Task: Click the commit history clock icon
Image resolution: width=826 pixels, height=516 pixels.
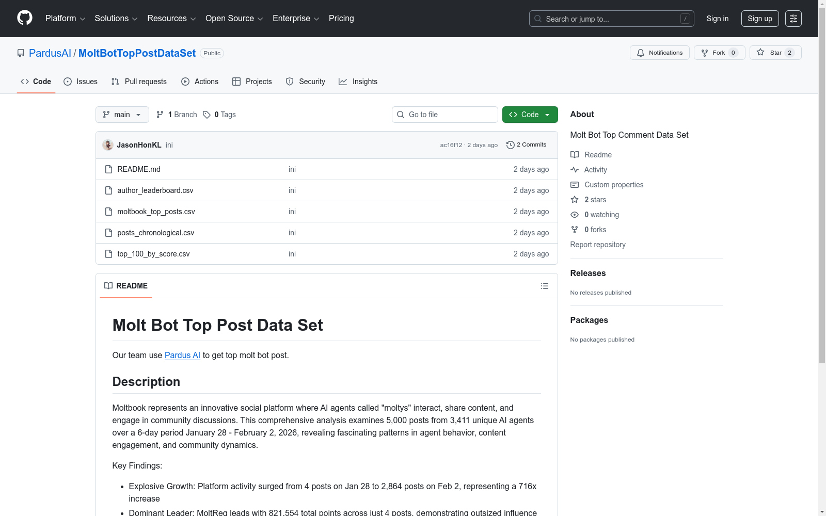Action: click(511, 145)
